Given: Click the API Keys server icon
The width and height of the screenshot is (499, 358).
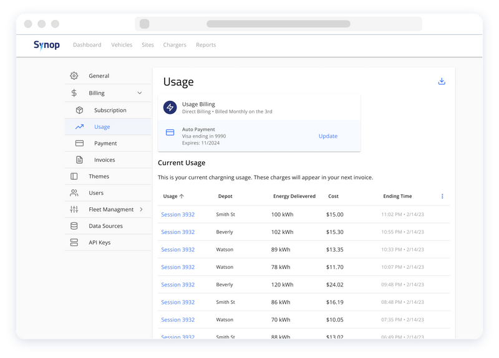Looking at the screenshot, I should (74, 243).
